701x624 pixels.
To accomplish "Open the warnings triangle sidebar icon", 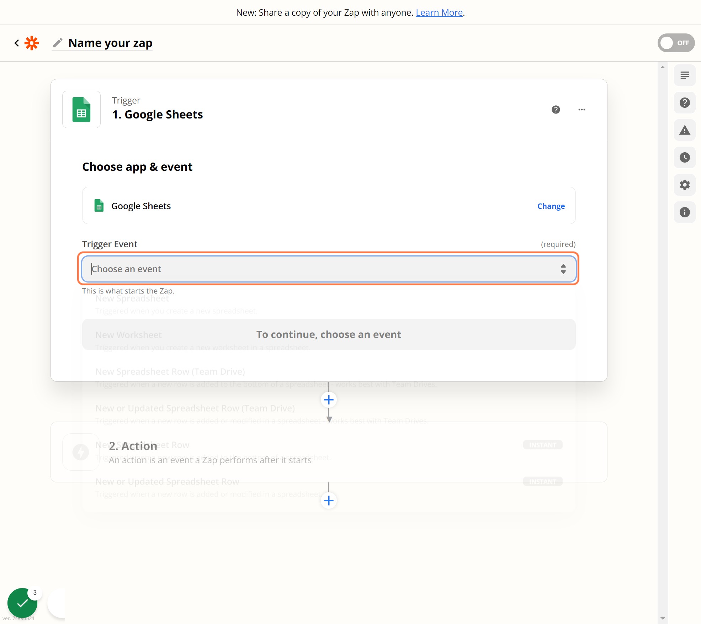I will (685, 130).
